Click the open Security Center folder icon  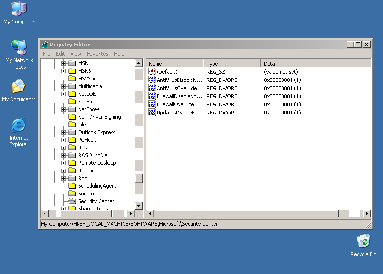(x=72, y=201)
